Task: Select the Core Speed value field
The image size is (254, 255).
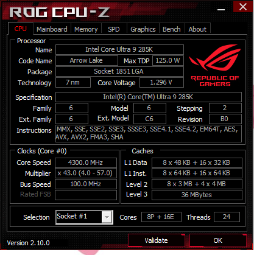Action: 86,162
